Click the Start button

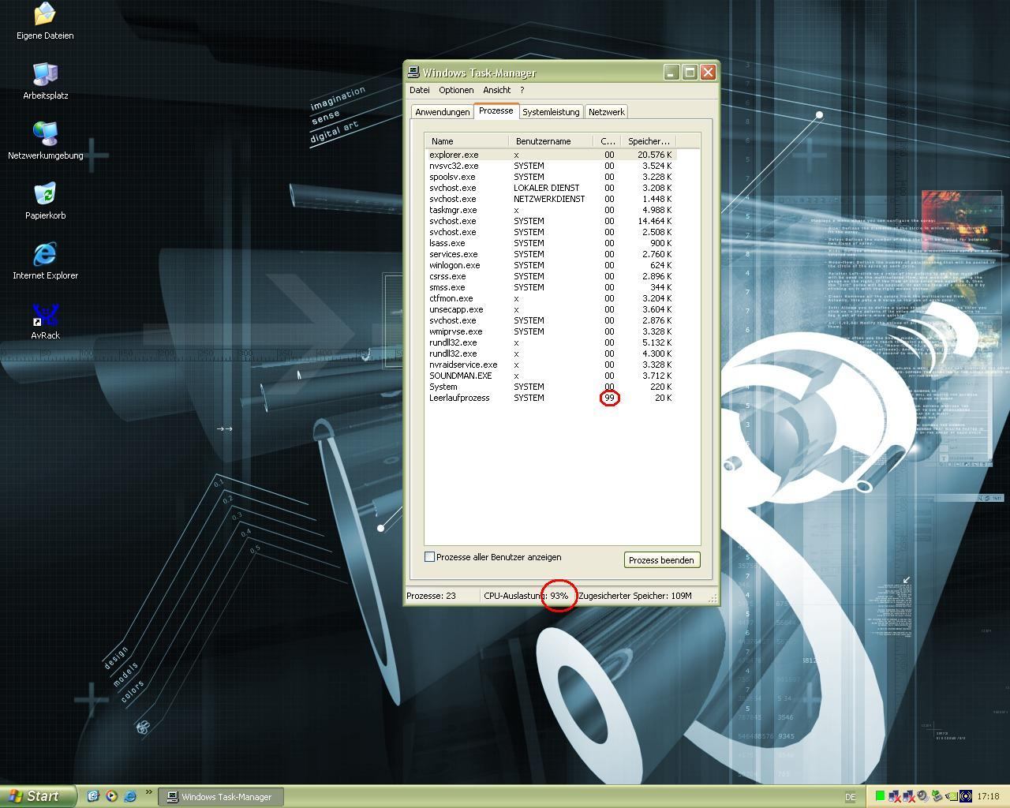[x=38, y=796]
